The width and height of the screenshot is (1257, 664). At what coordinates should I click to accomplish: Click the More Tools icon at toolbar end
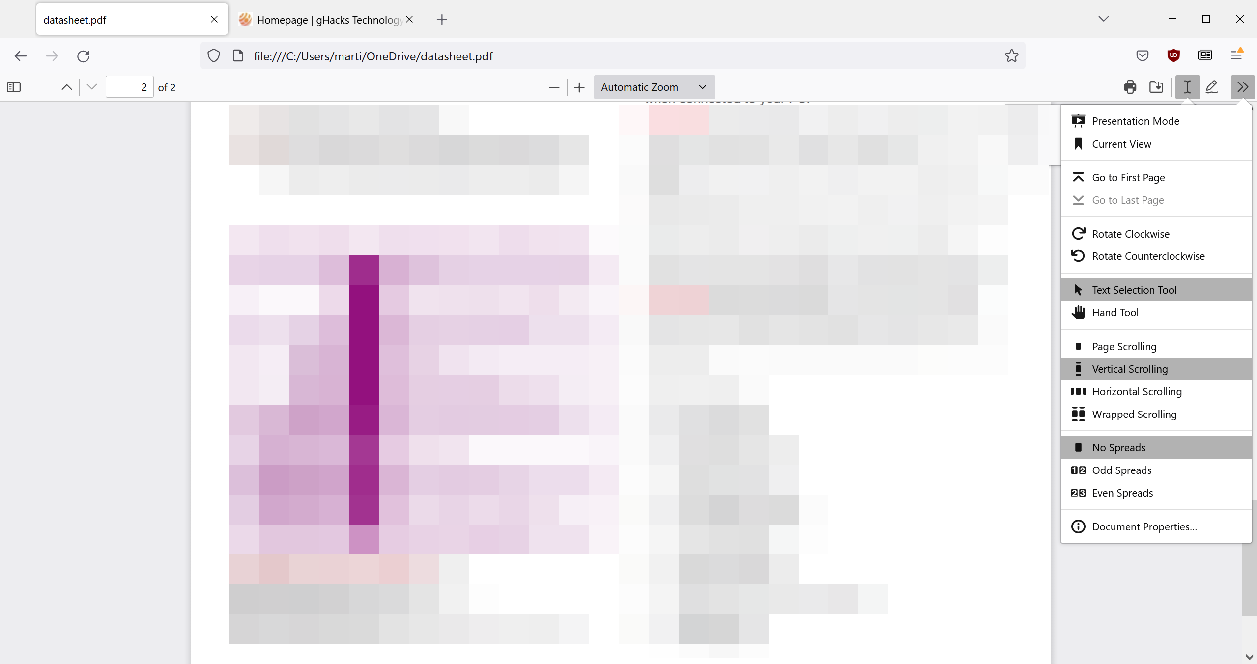click(x=1243, y=86)
